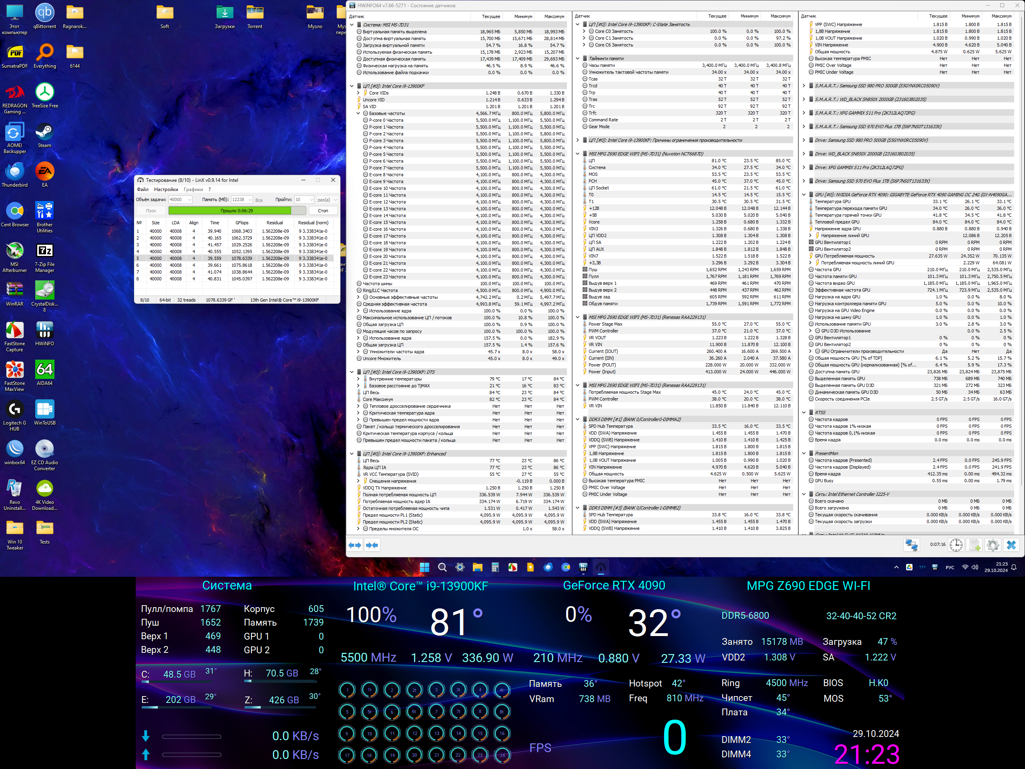Click the collapse columns blue arrows icon
Image resolution: width=1025 pixels, height=769 pixels.
click(x=372, y=545)
